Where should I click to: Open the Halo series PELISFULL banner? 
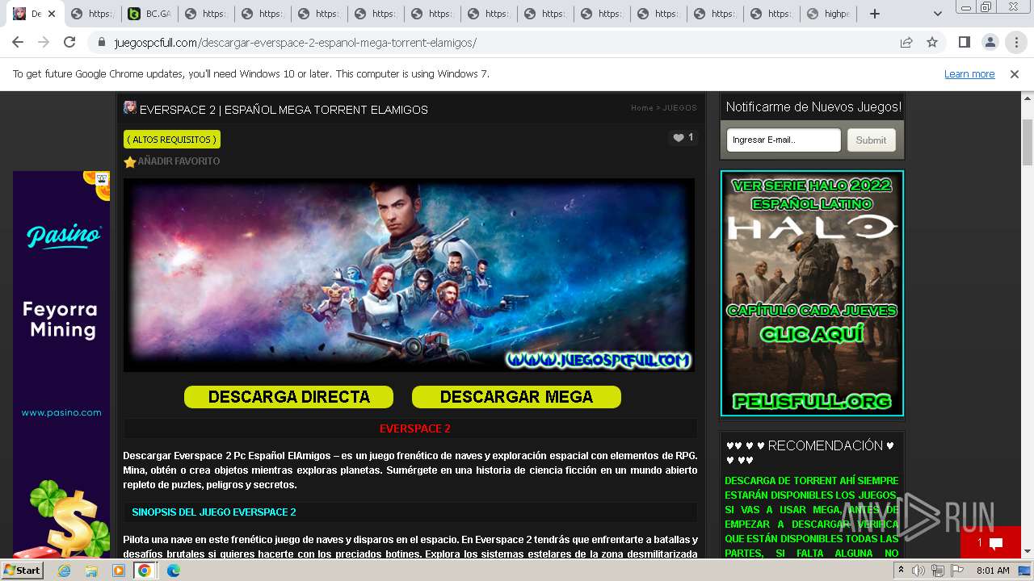point(812,293)
